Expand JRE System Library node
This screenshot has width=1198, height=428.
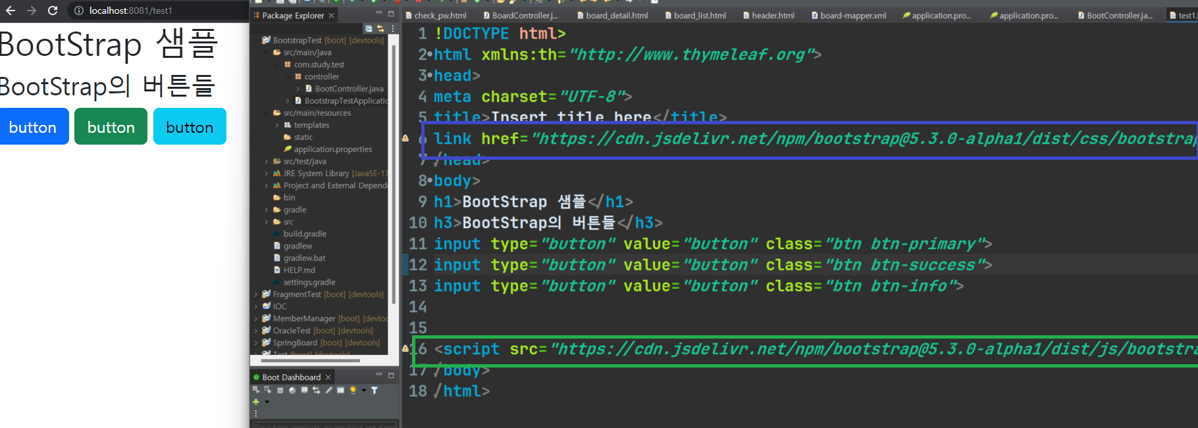tap(267, 174)
